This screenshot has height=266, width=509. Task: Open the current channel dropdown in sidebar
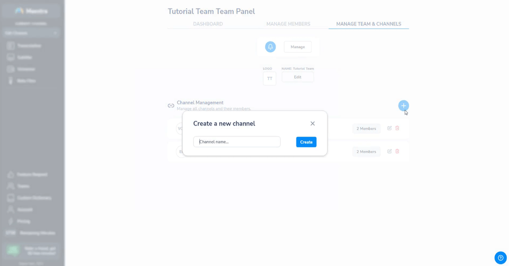coord(31,33)
